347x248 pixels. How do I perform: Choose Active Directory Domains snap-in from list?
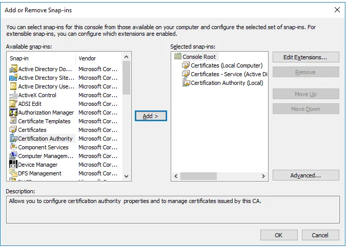tap(45, 69)
